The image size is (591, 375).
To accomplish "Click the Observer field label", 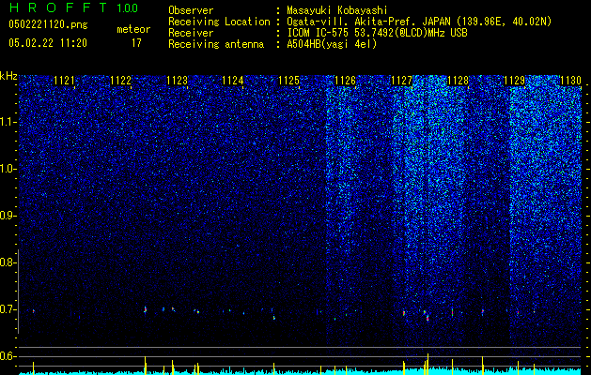I will 191,10.
